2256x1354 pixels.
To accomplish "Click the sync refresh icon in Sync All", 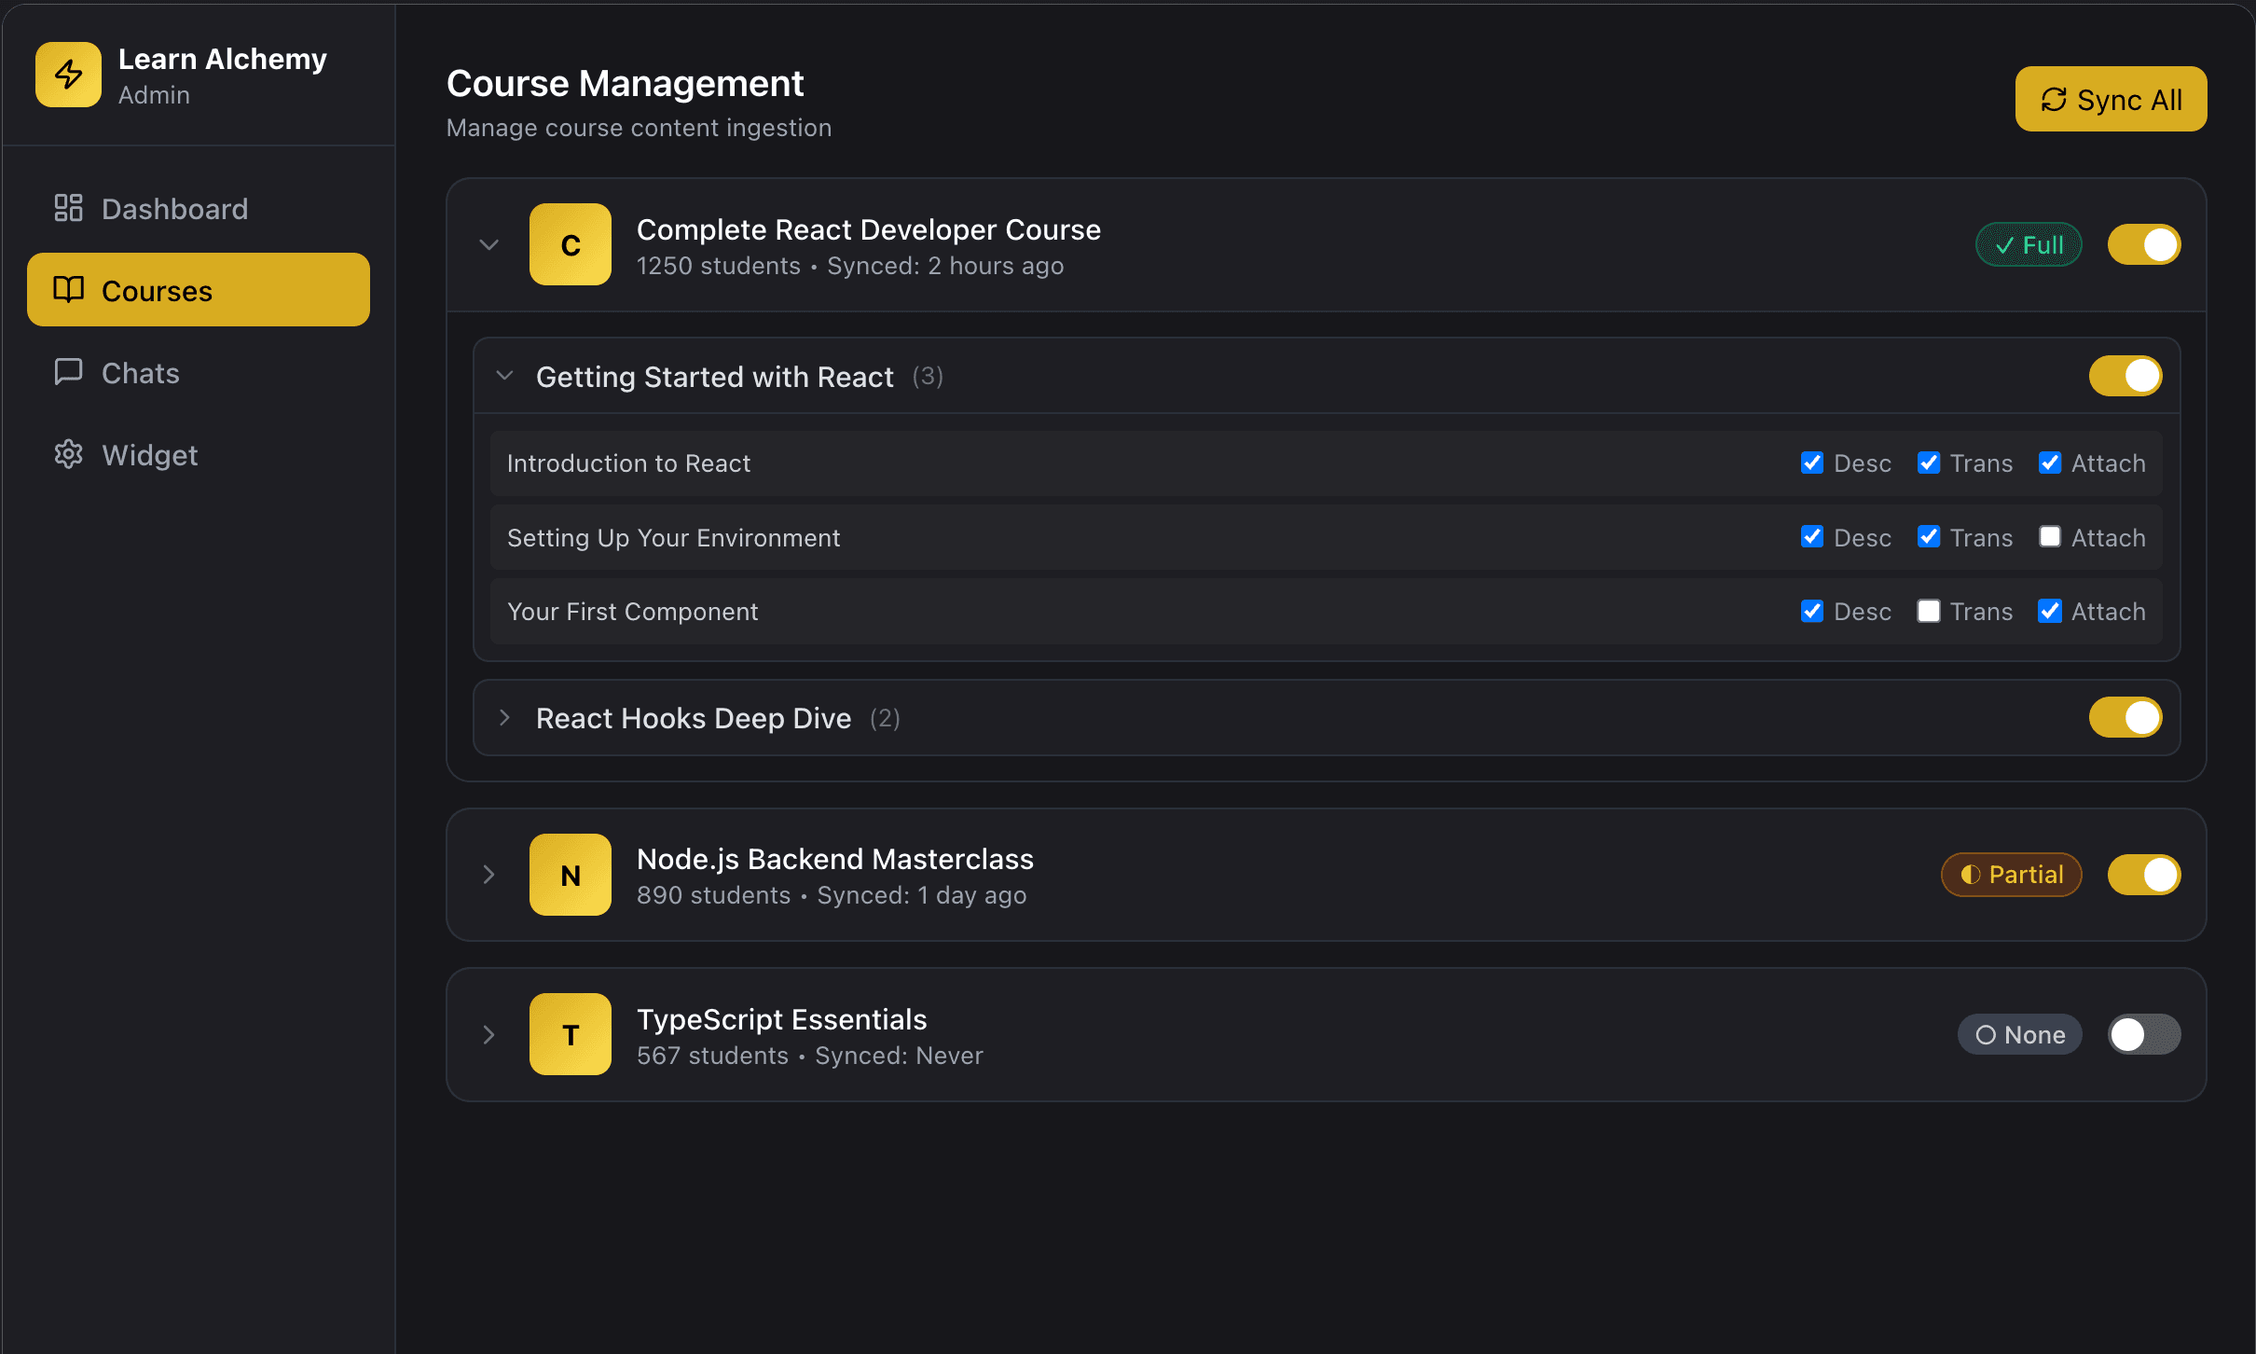I will pos(2055,99).
